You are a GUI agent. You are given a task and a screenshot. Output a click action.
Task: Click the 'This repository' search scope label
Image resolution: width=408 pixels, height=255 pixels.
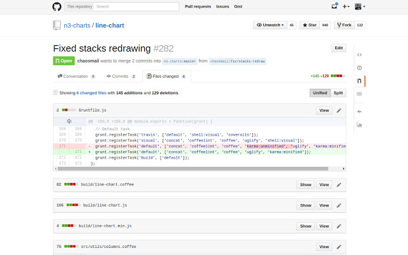(x=80, y=6)
